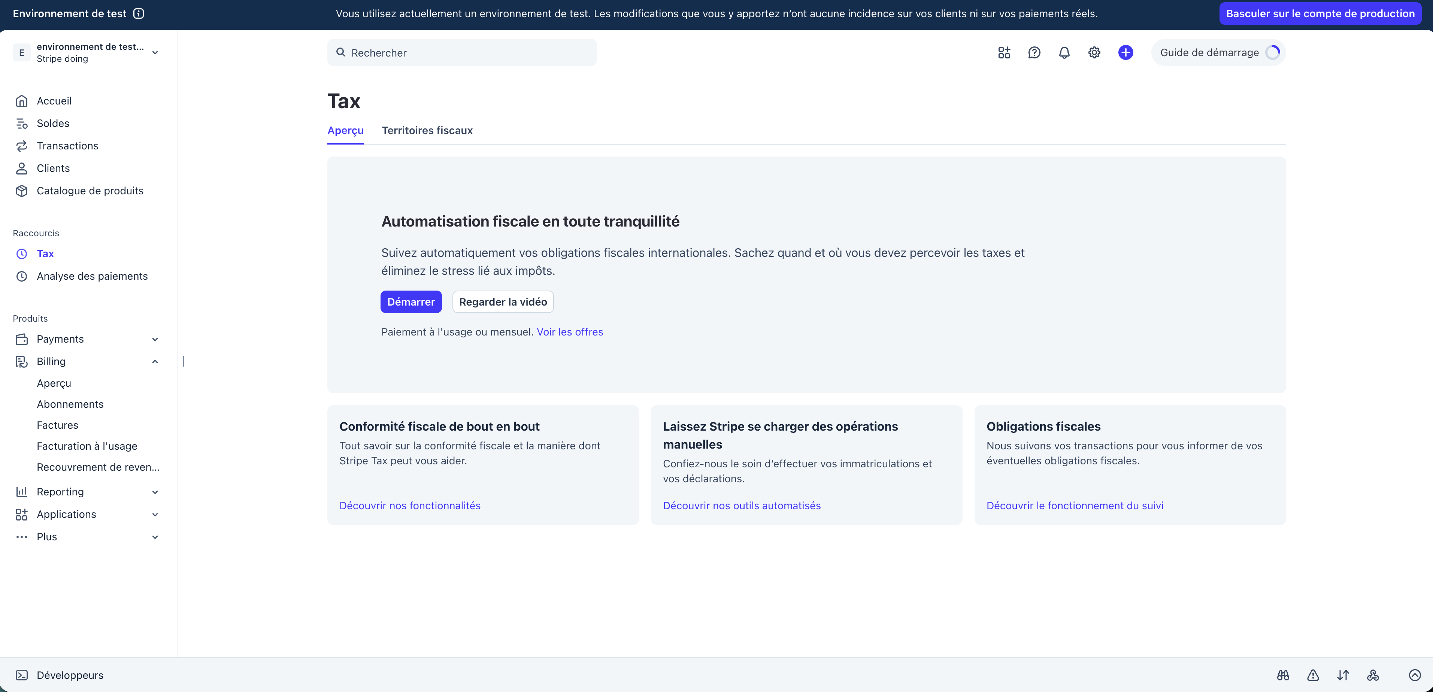Click the Payments wallet icon
The height and width of the screenshot is (692, 1433).
pyautogui.click(x=22, y=339)
